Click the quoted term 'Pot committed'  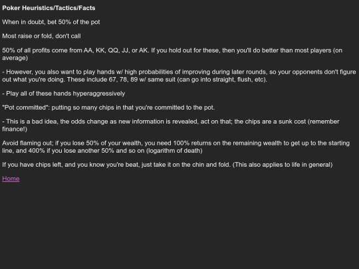(25, 108)
